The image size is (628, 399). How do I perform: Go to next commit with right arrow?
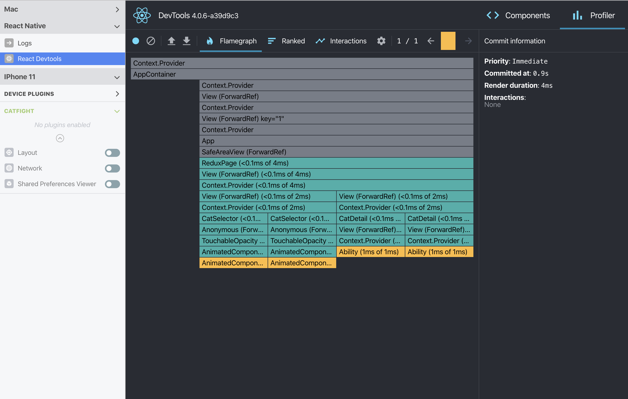(x=468, y=41)
